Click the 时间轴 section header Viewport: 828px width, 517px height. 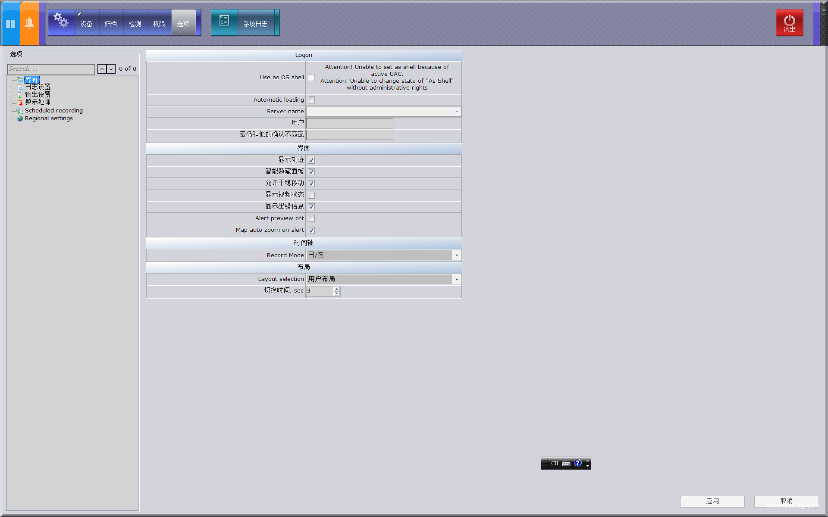point(304,243)
